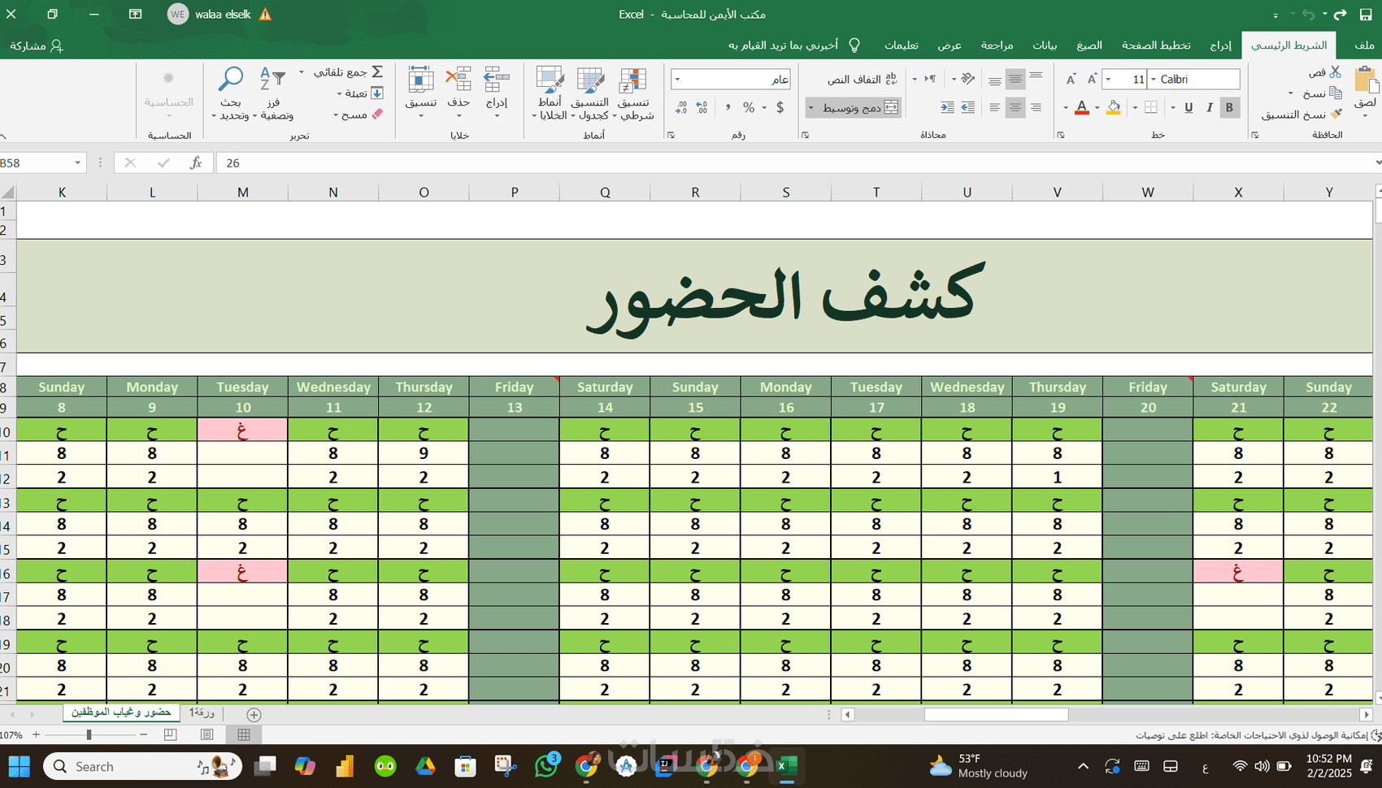
Task: Activate the Format Painter brush
Action: pos(1335,115)
